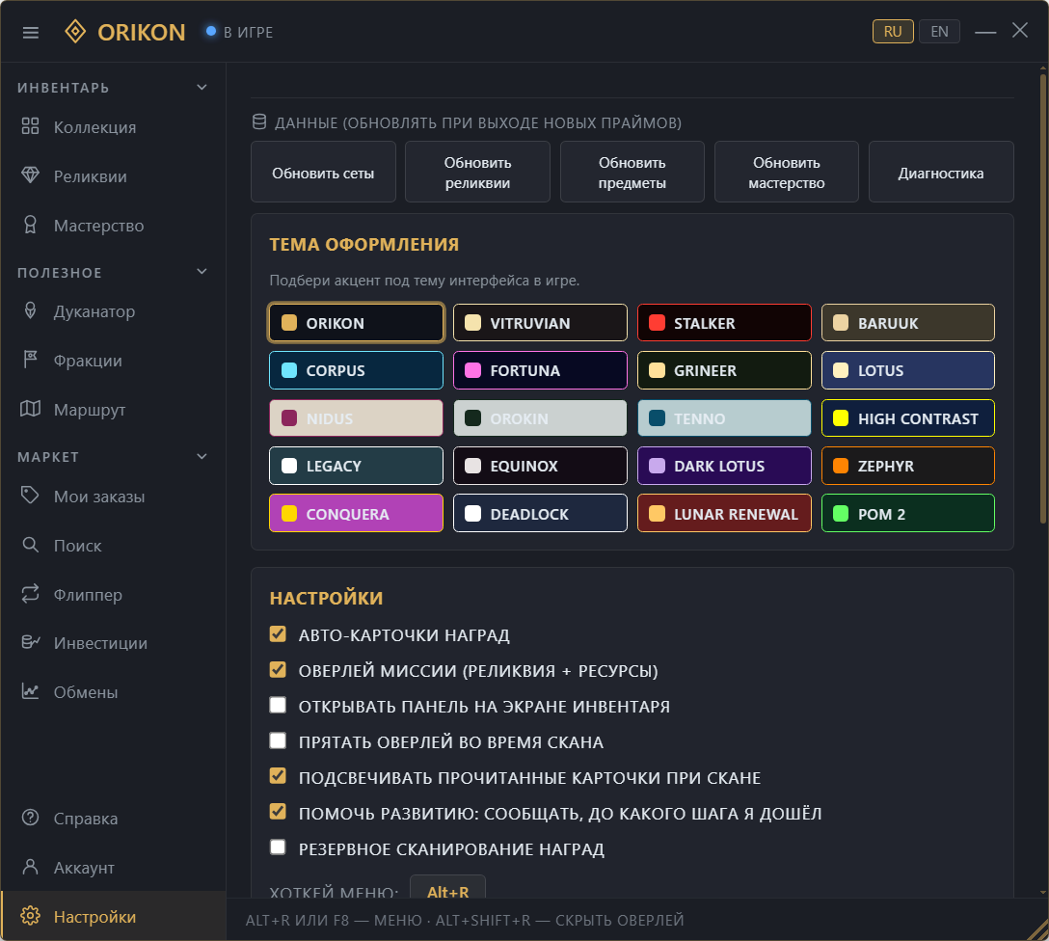Toggle АВТО-КАРТОЧКИ НАГРАД checkbox
This screenshot has height=941, width=1049.
tap(278, 634)
